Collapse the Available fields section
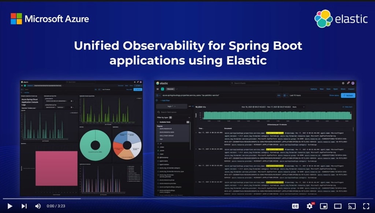 (157, 122)
